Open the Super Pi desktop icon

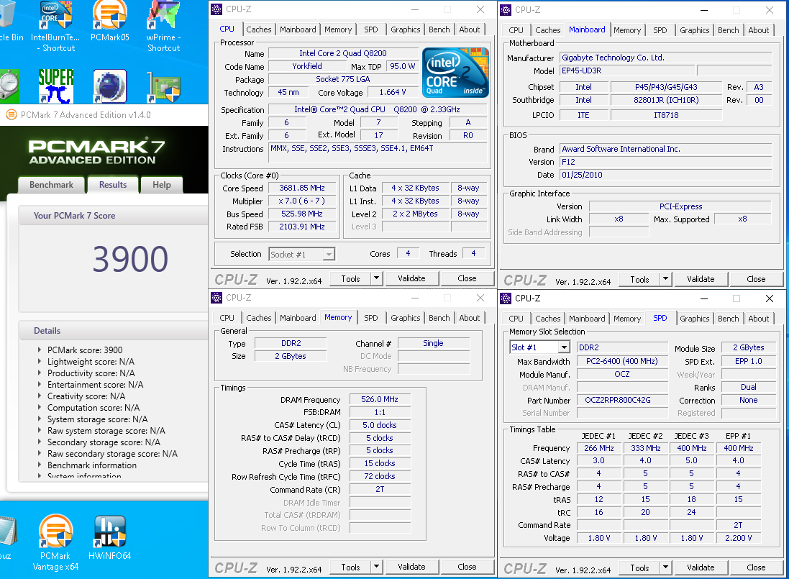(x=56, y=86)
